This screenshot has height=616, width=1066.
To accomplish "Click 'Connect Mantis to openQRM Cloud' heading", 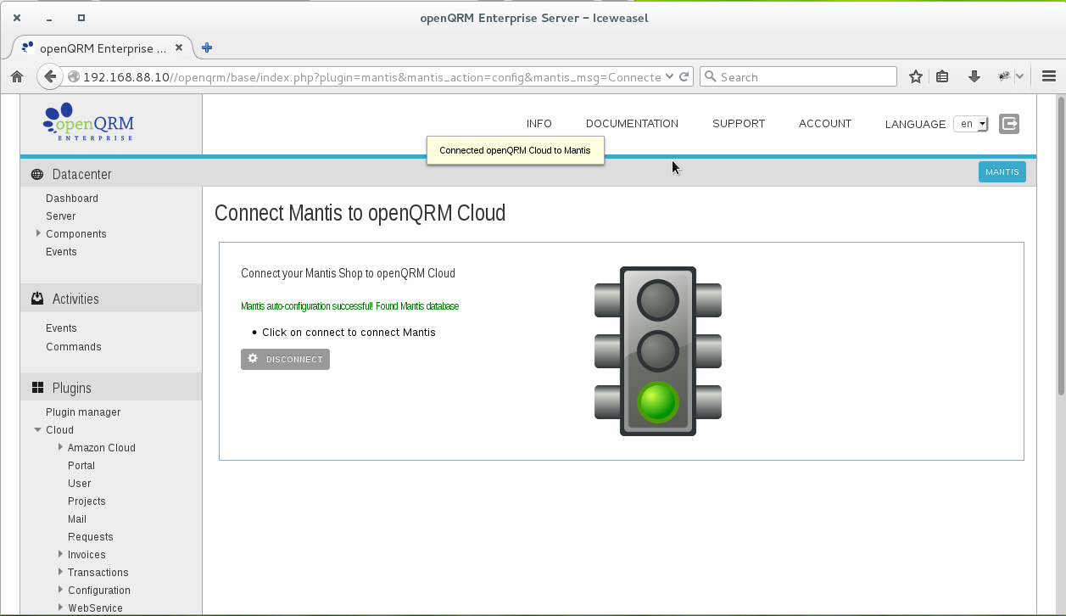I will point(360,213).
